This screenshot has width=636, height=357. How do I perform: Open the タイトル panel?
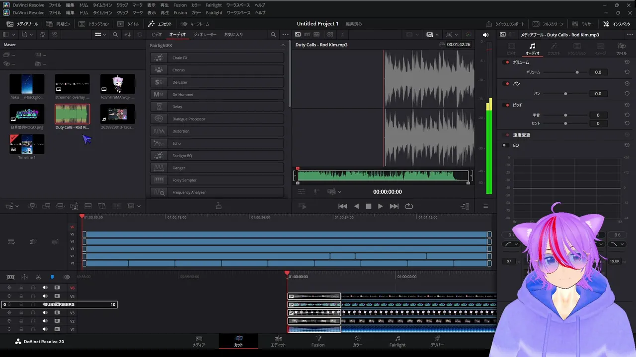click(129, 24)
